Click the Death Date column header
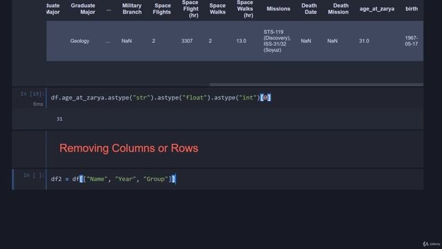This screenshot has width=442, height=249. [x=309, y=9]
